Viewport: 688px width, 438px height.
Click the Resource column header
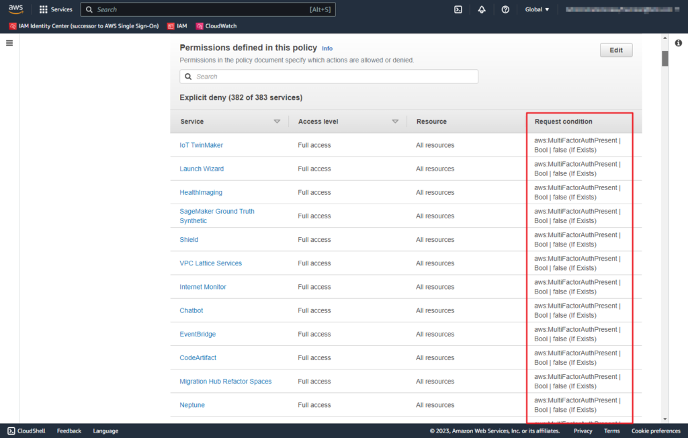[431, 122]
